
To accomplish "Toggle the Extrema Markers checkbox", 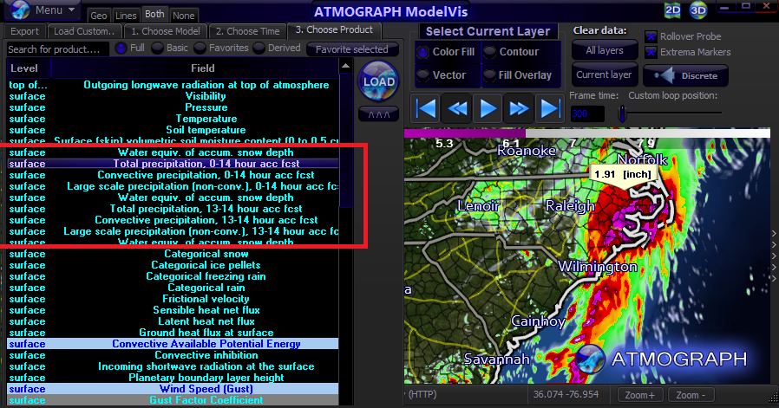I will pos(651,52).
